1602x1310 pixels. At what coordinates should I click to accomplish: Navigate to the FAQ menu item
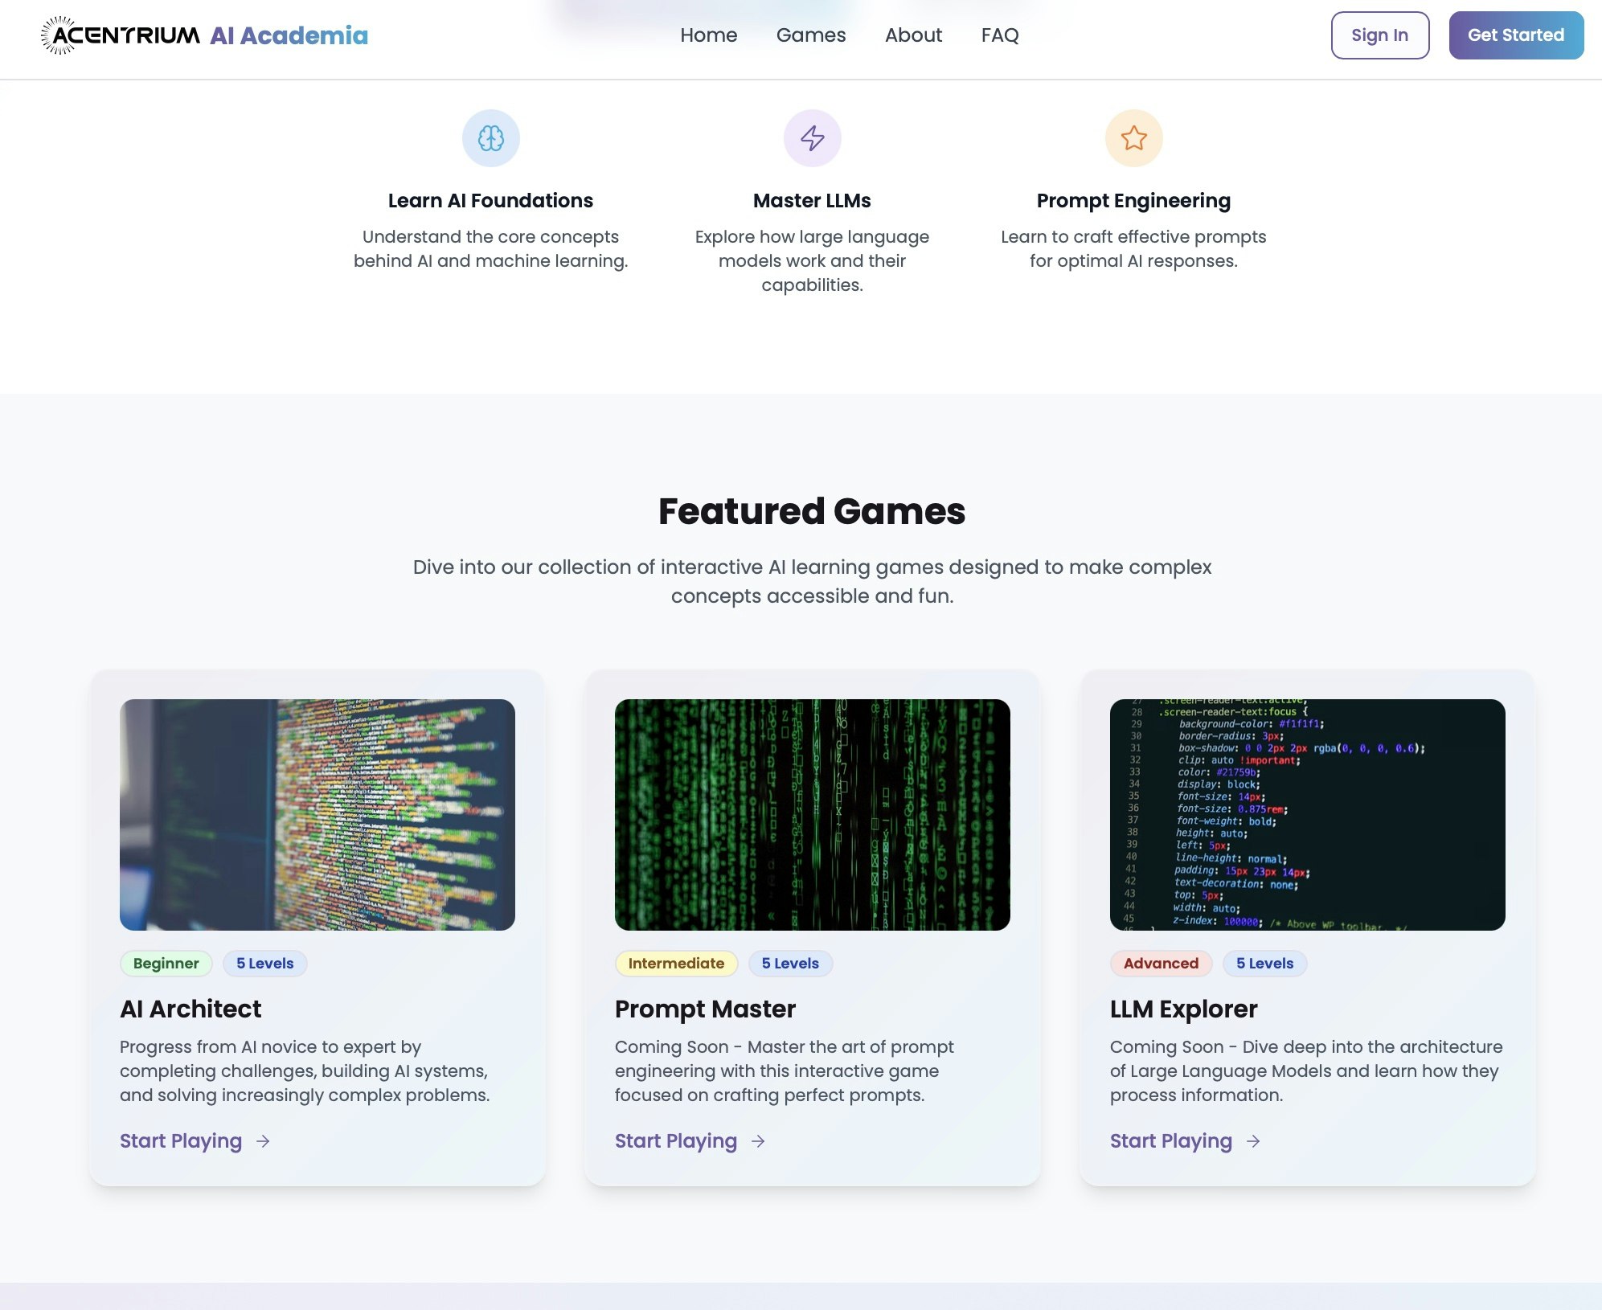(x=999, y=35)
